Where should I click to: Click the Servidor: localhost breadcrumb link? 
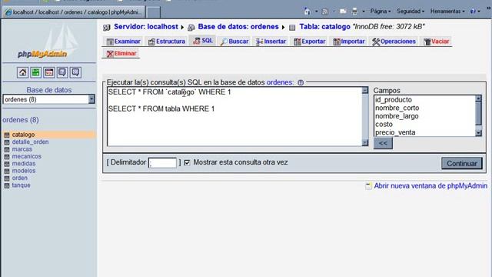click(x=146, y=27)
